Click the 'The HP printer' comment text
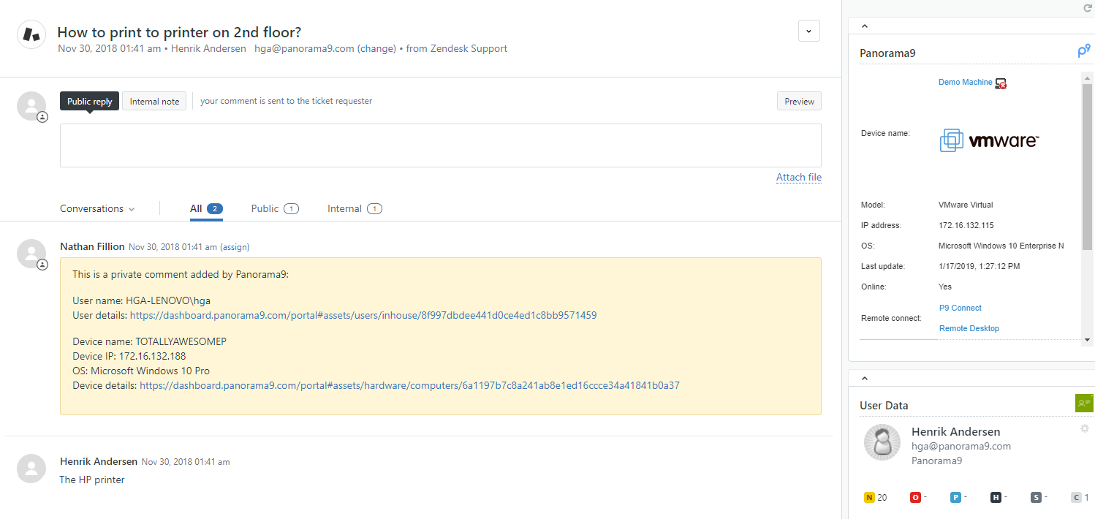Screen dimensions: 1095x519 click(92, 480)
